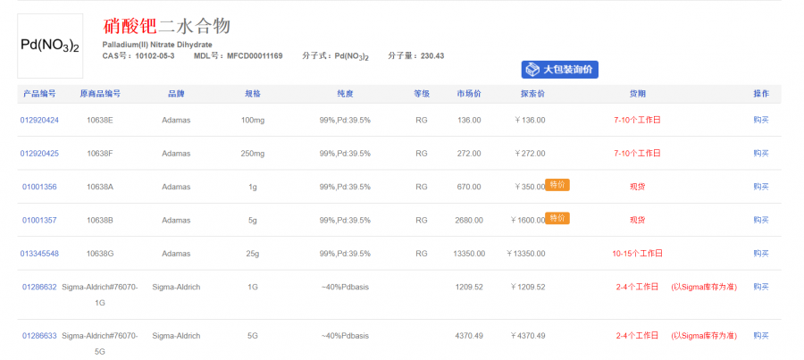Click the 大包装询价 bulk inquiry button
804x360 pixels.
tap(560, 70)
